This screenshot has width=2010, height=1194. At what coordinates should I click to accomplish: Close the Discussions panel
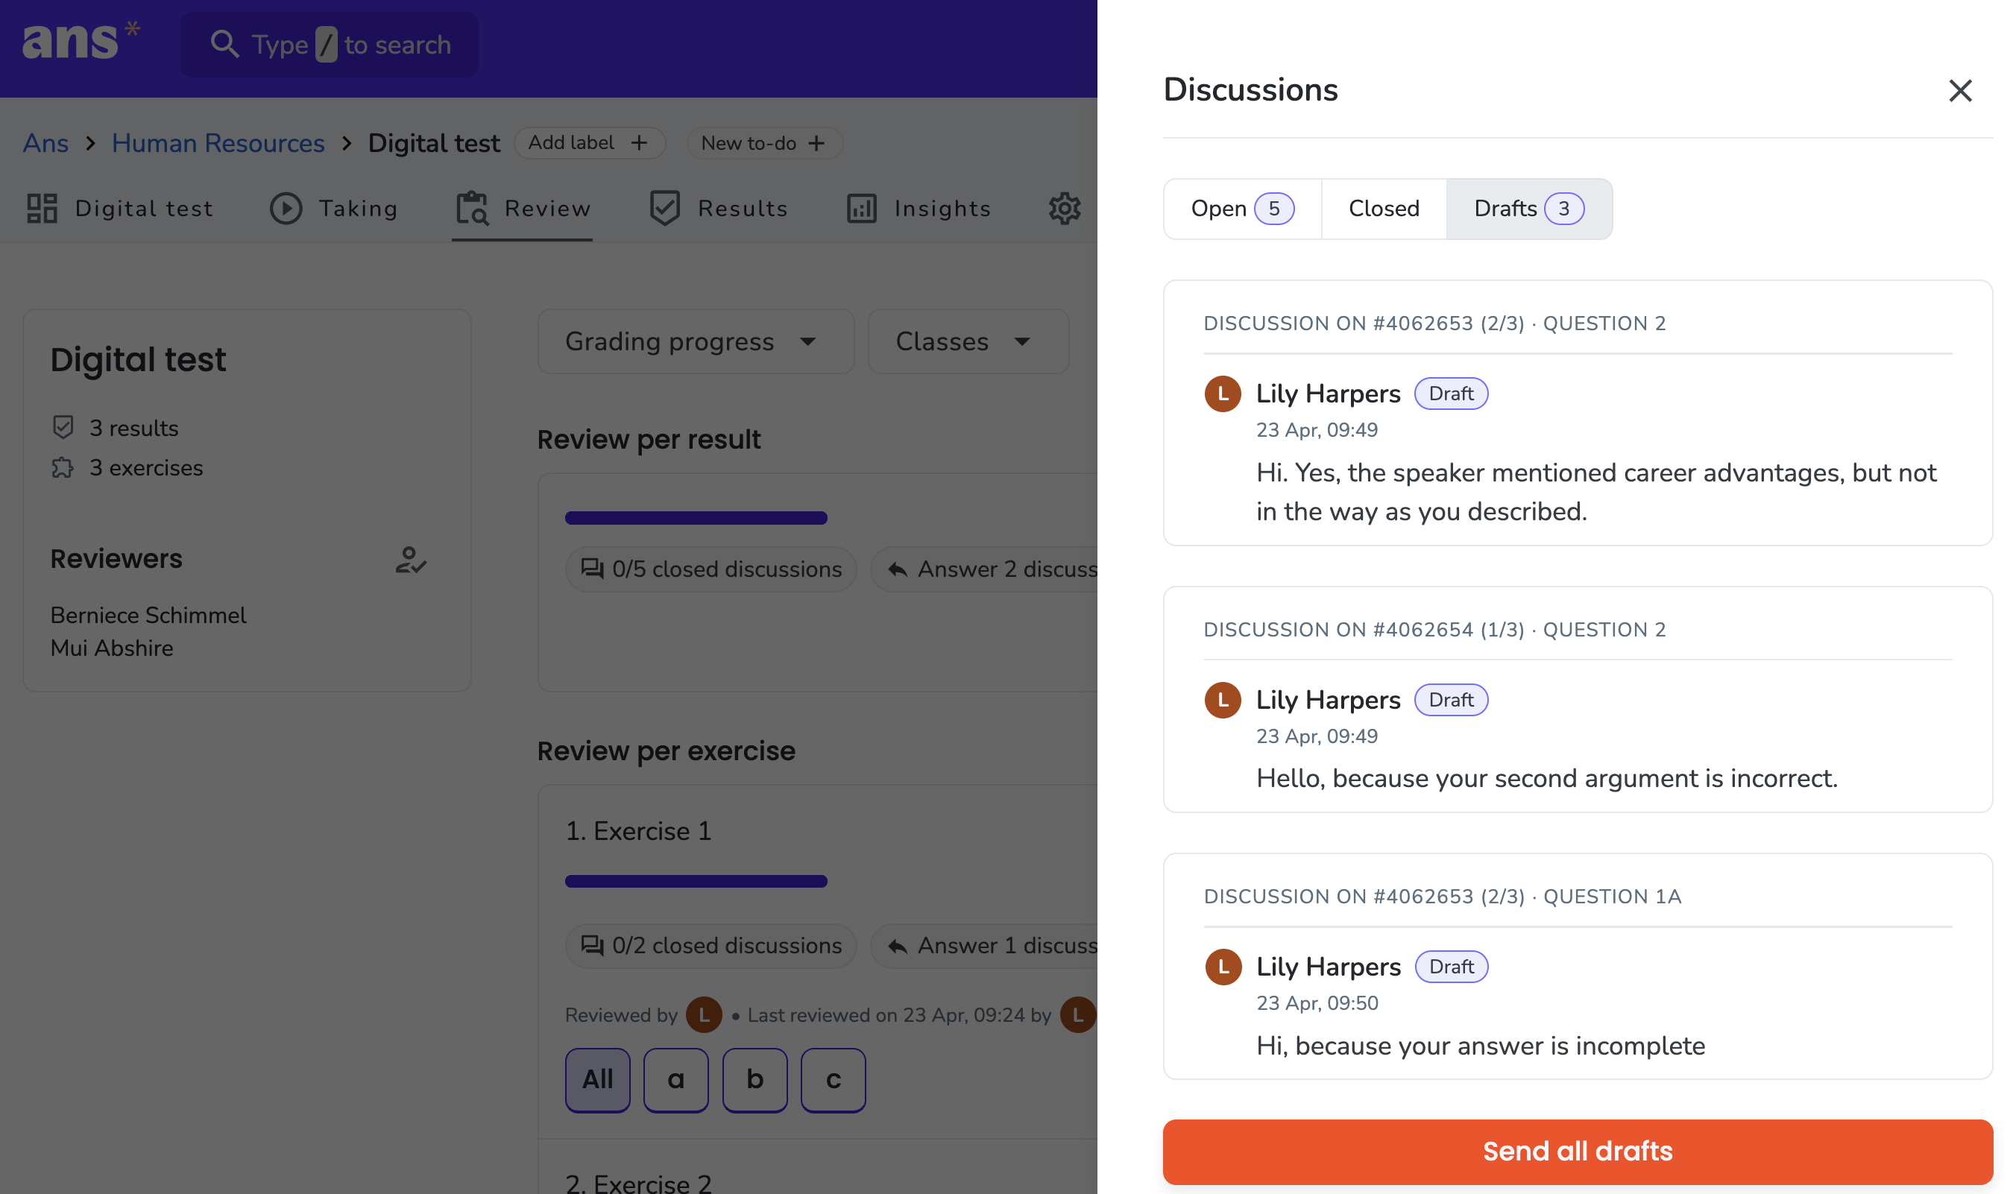point(1960,90)
